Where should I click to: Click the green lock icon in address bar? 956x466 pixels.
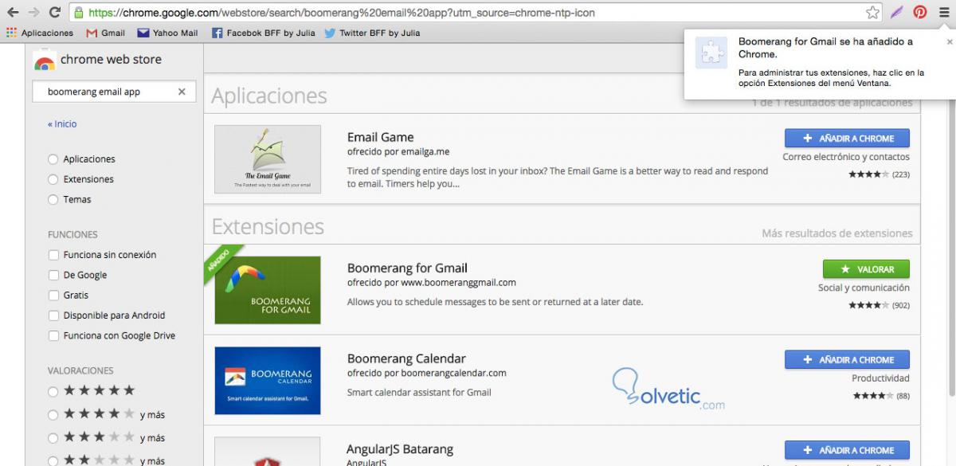coord(78,13)
